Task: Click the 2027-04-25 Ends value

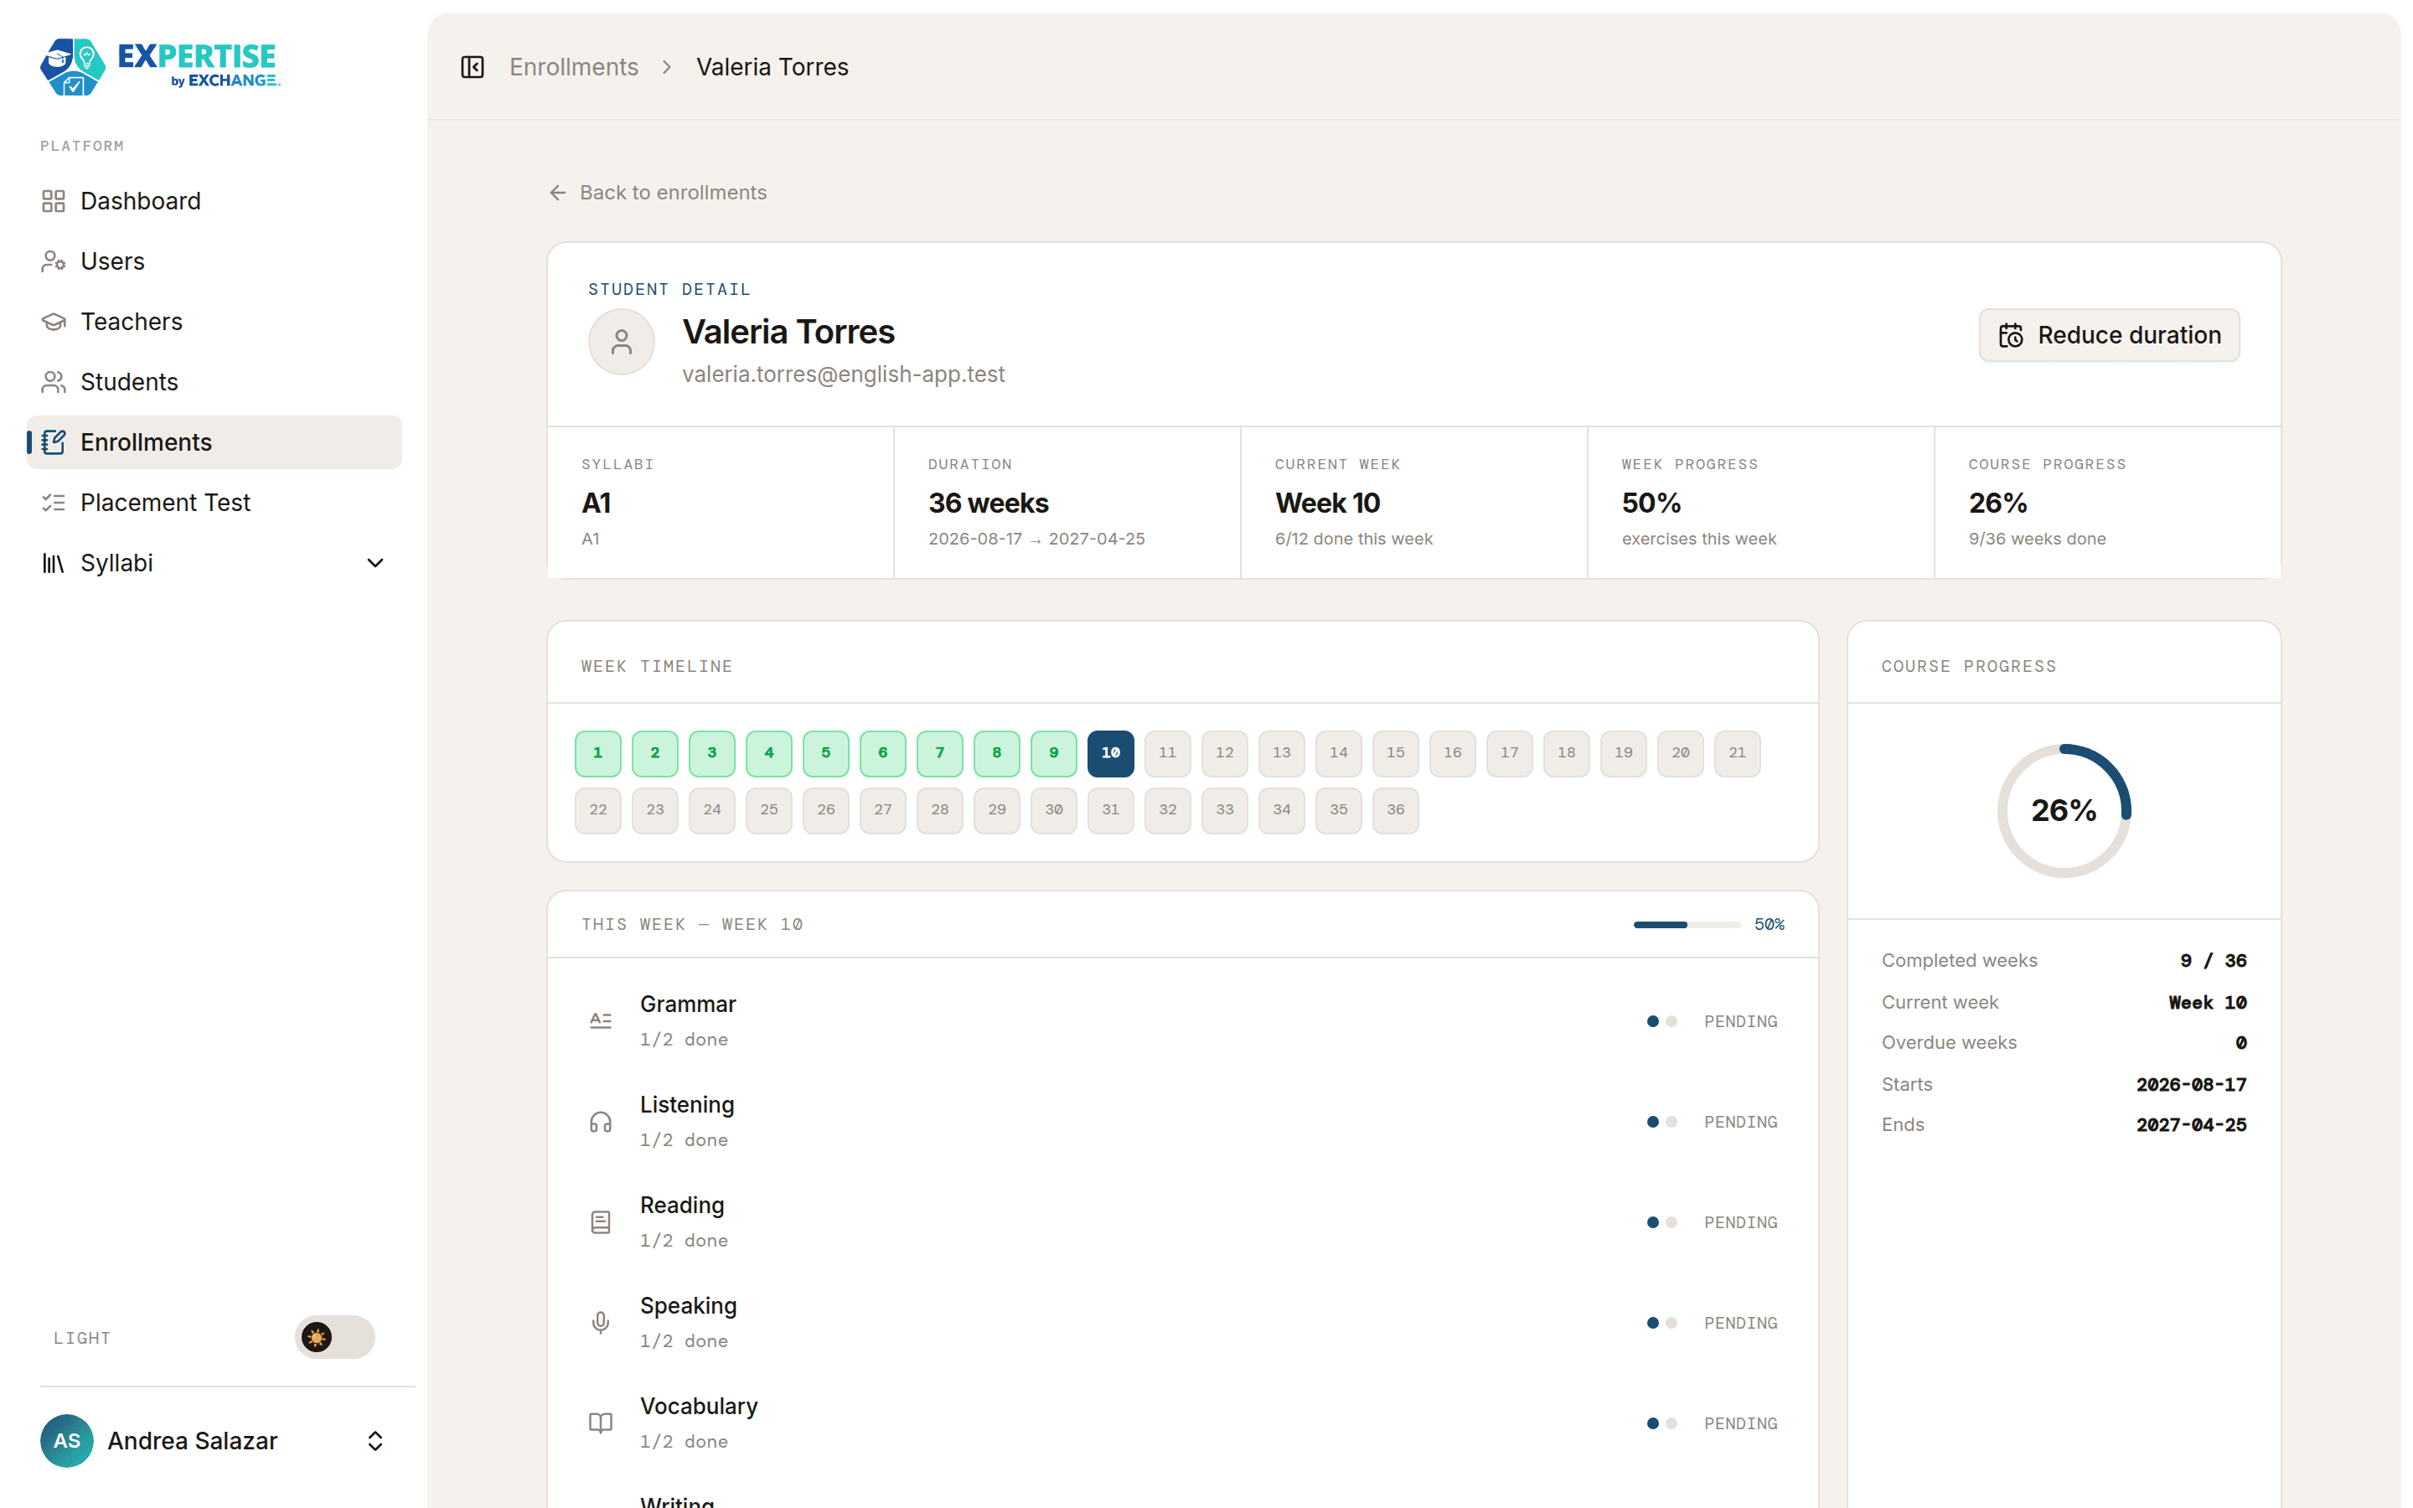Action: [x=2192, y=1125]
